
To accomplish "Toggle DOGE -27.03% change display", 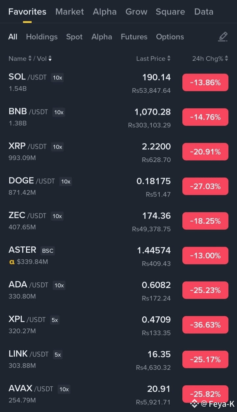I will point(205,186).
